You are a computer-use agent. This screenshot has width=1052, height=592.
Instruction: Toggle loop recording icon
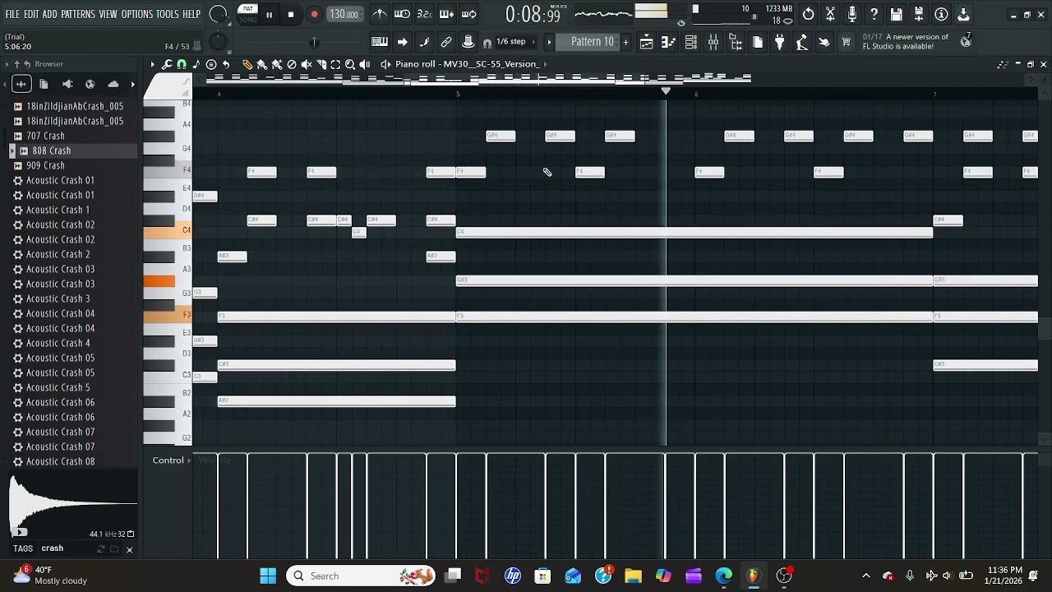pos(469,14)
